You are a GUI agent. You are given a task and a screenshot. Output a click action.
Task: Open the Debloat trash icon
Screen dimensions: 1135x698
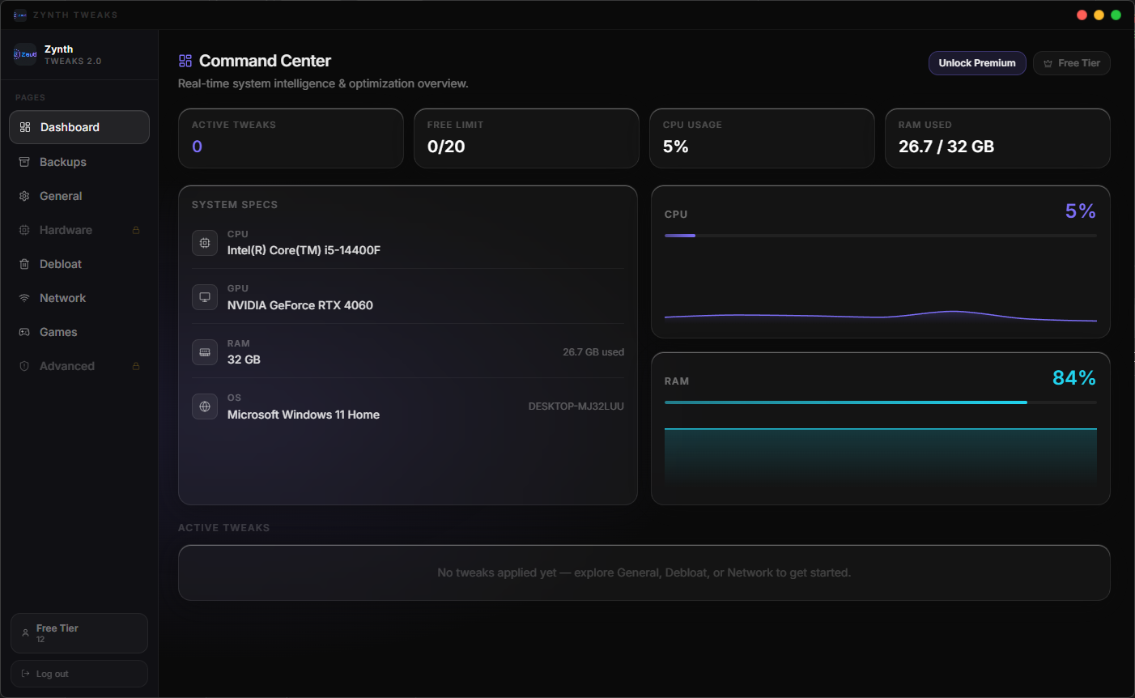[x=25, y=263]
